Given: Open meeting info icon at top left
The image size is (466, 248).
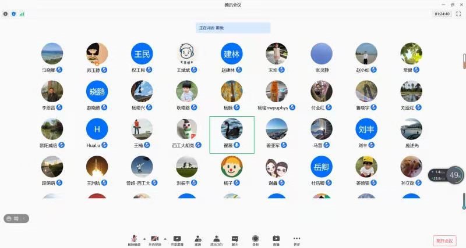Looking at the screenshot, I should coord(6,13).
